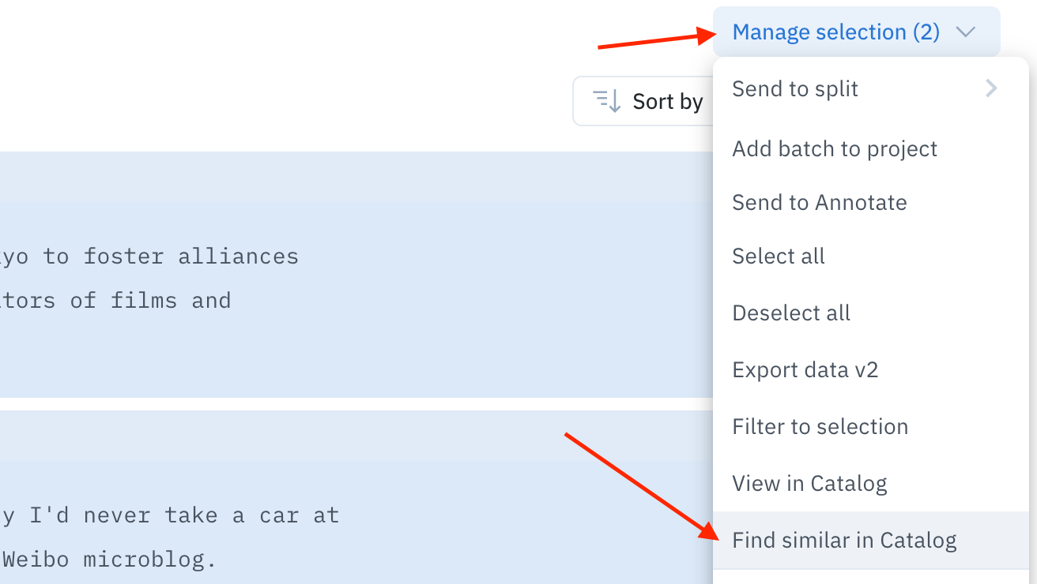1037x584 pixels.
Task: Click the header strip above the Weibo row
Action: (356, 436)
